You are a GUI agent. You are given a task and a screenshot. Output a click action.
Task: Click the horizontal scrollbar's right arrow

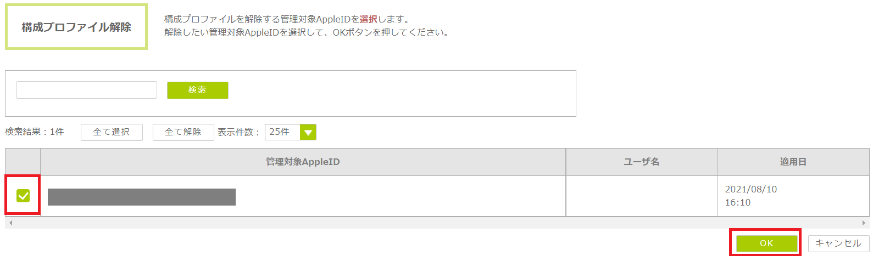(x=864, y=223)
